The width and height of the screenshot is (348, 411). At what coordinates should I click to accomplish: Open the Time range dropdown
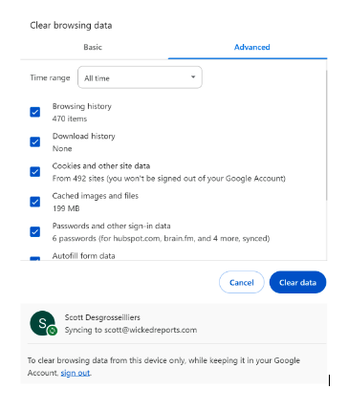[140, 77]
